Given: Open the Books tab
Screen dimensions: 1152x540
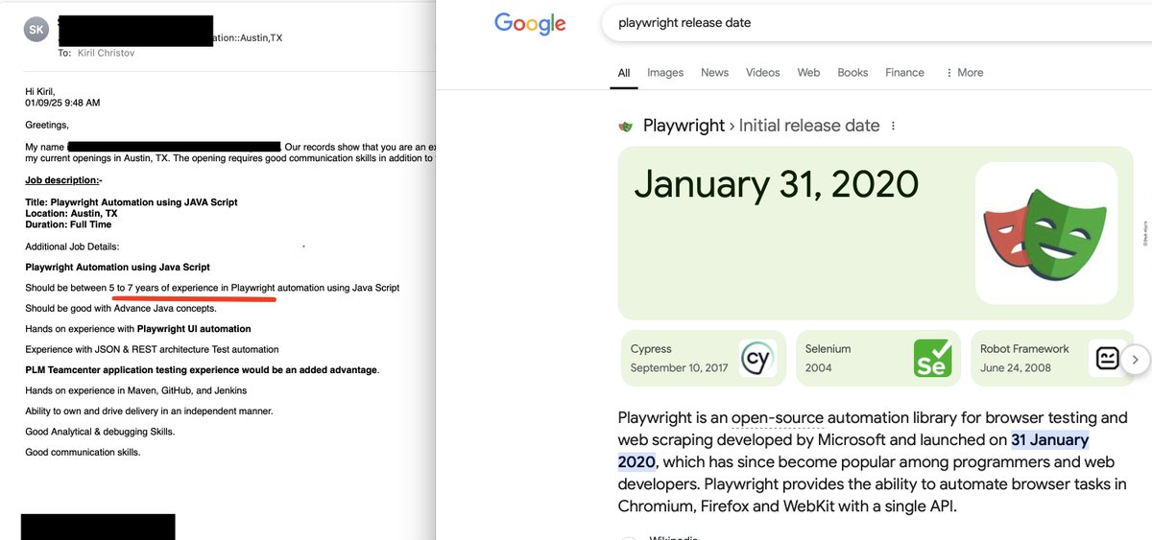Looking at the screenshot, I should point(852,73).
